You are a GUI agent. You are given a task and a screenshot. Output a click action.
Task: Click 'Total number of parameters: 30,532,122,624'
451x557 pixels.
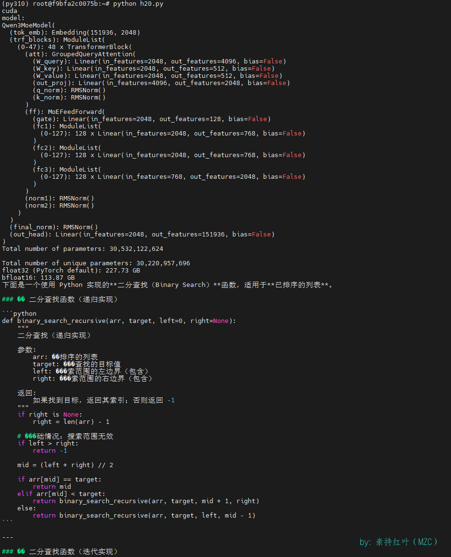[x=83, y=249]
